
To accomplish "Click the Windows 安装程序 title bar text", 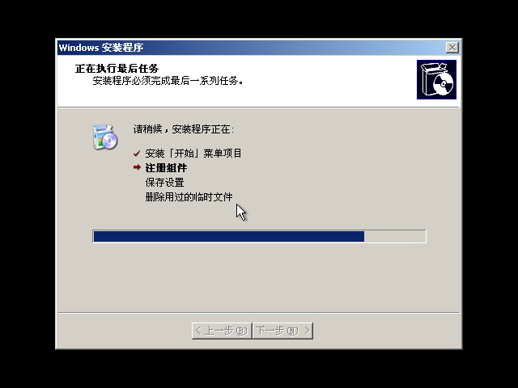I will coord(100,48).
